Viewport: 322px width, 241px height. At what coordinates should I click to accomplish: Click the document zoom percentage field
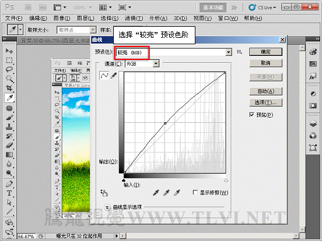coord(27,236)
